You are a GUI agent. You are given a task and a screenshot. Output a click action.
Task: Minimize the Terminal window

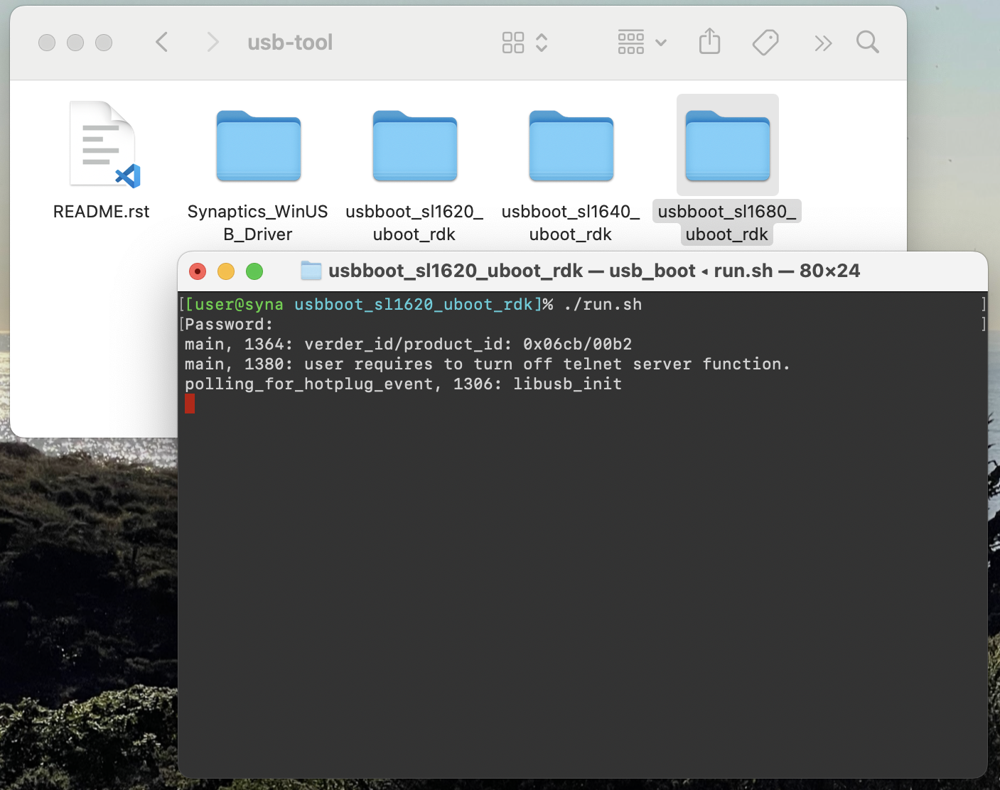226,271
